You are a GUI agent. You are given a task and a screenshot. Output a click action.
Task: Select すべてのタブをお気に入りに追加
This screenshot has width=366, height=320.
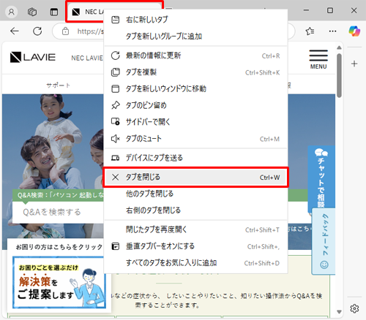(x=195, y=263)
